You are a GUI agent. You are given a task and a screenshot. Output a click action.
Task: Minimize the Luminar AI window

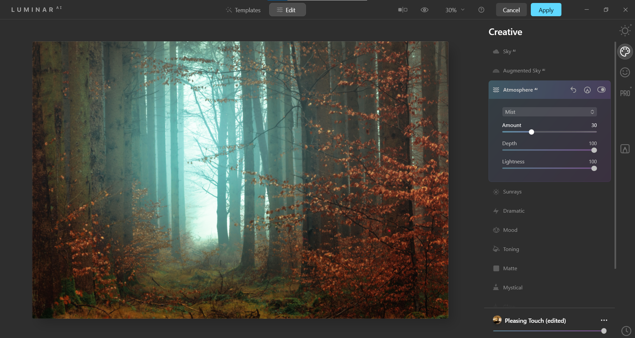(586, 10)
